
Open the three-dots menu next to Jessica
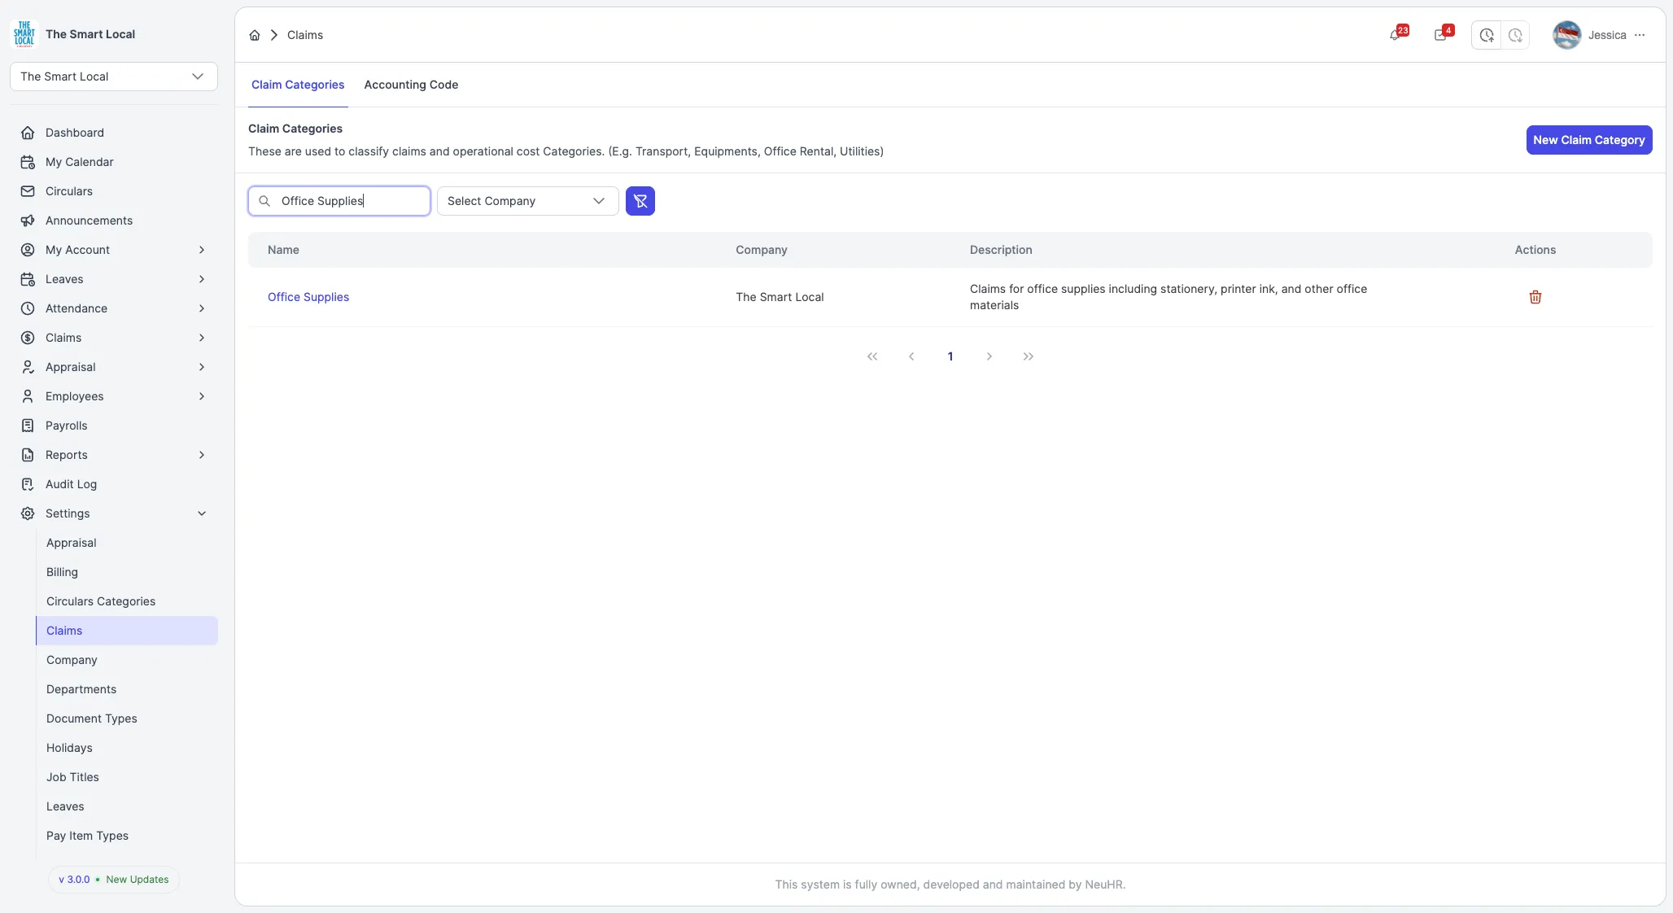pyautogui.click(x=1640, y=35)
